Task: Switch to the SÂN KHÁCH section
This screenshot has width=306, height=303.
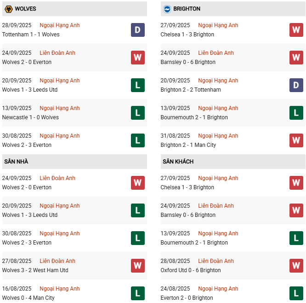Action: coord(178,162)
